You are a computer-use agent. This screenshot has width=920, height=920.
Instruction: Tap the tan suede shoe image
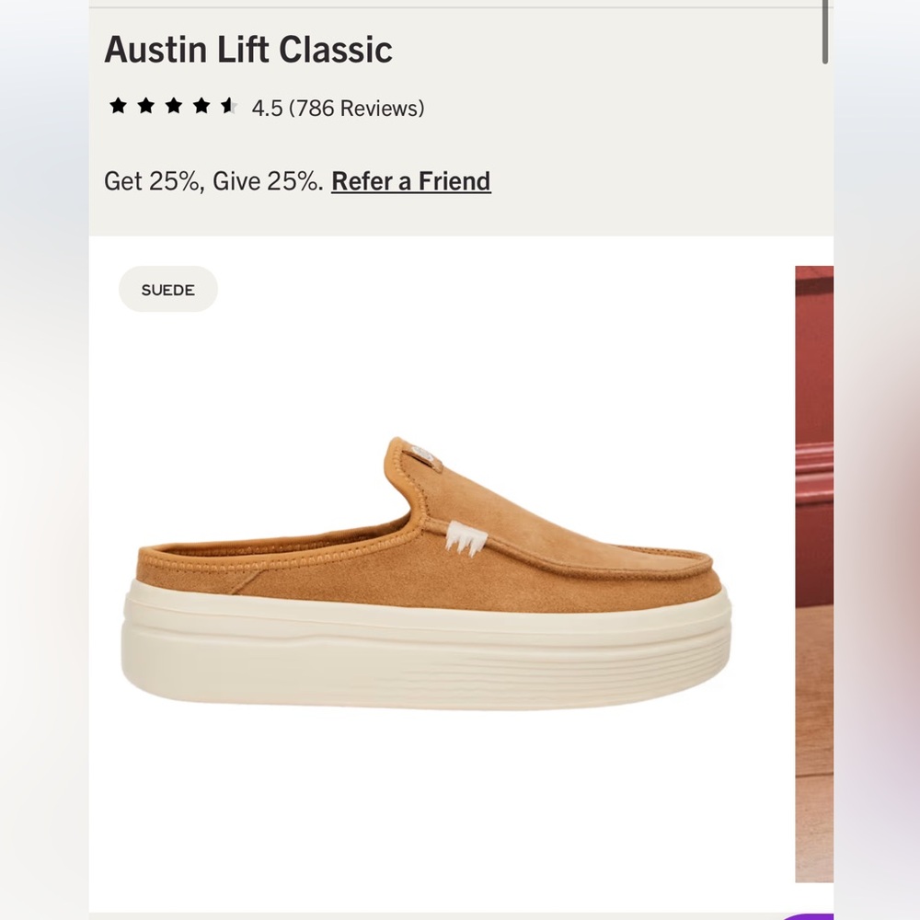(427, 573)
